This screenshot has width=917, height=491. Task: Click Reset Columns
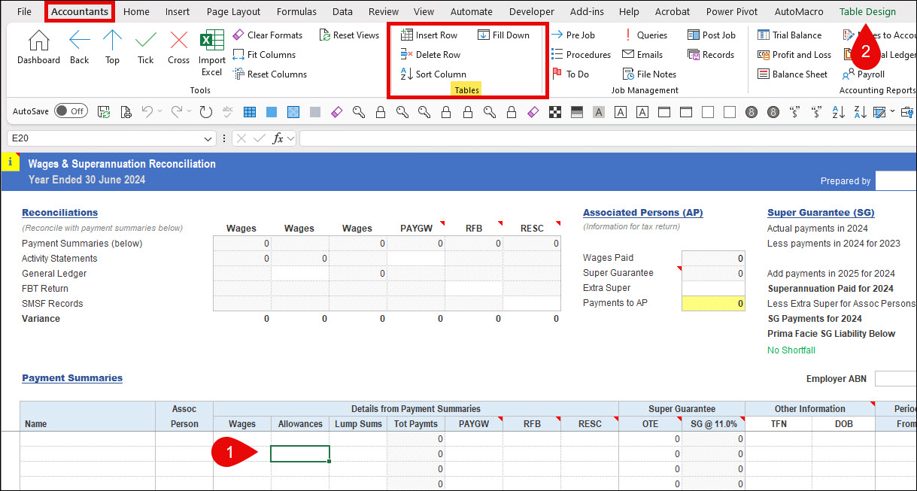pos(269,74)
